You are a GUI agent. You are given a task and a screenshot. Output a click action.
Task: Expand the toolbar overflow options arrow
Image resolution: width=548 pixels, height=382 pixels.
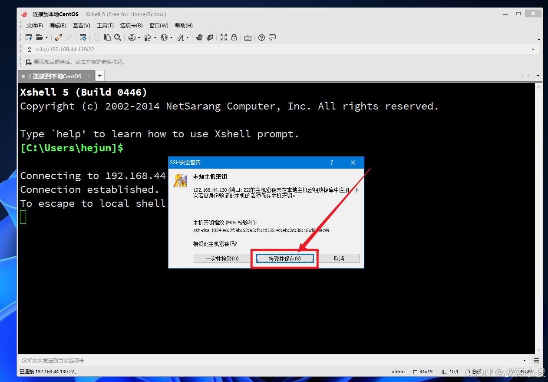click(x=539, y=40)
